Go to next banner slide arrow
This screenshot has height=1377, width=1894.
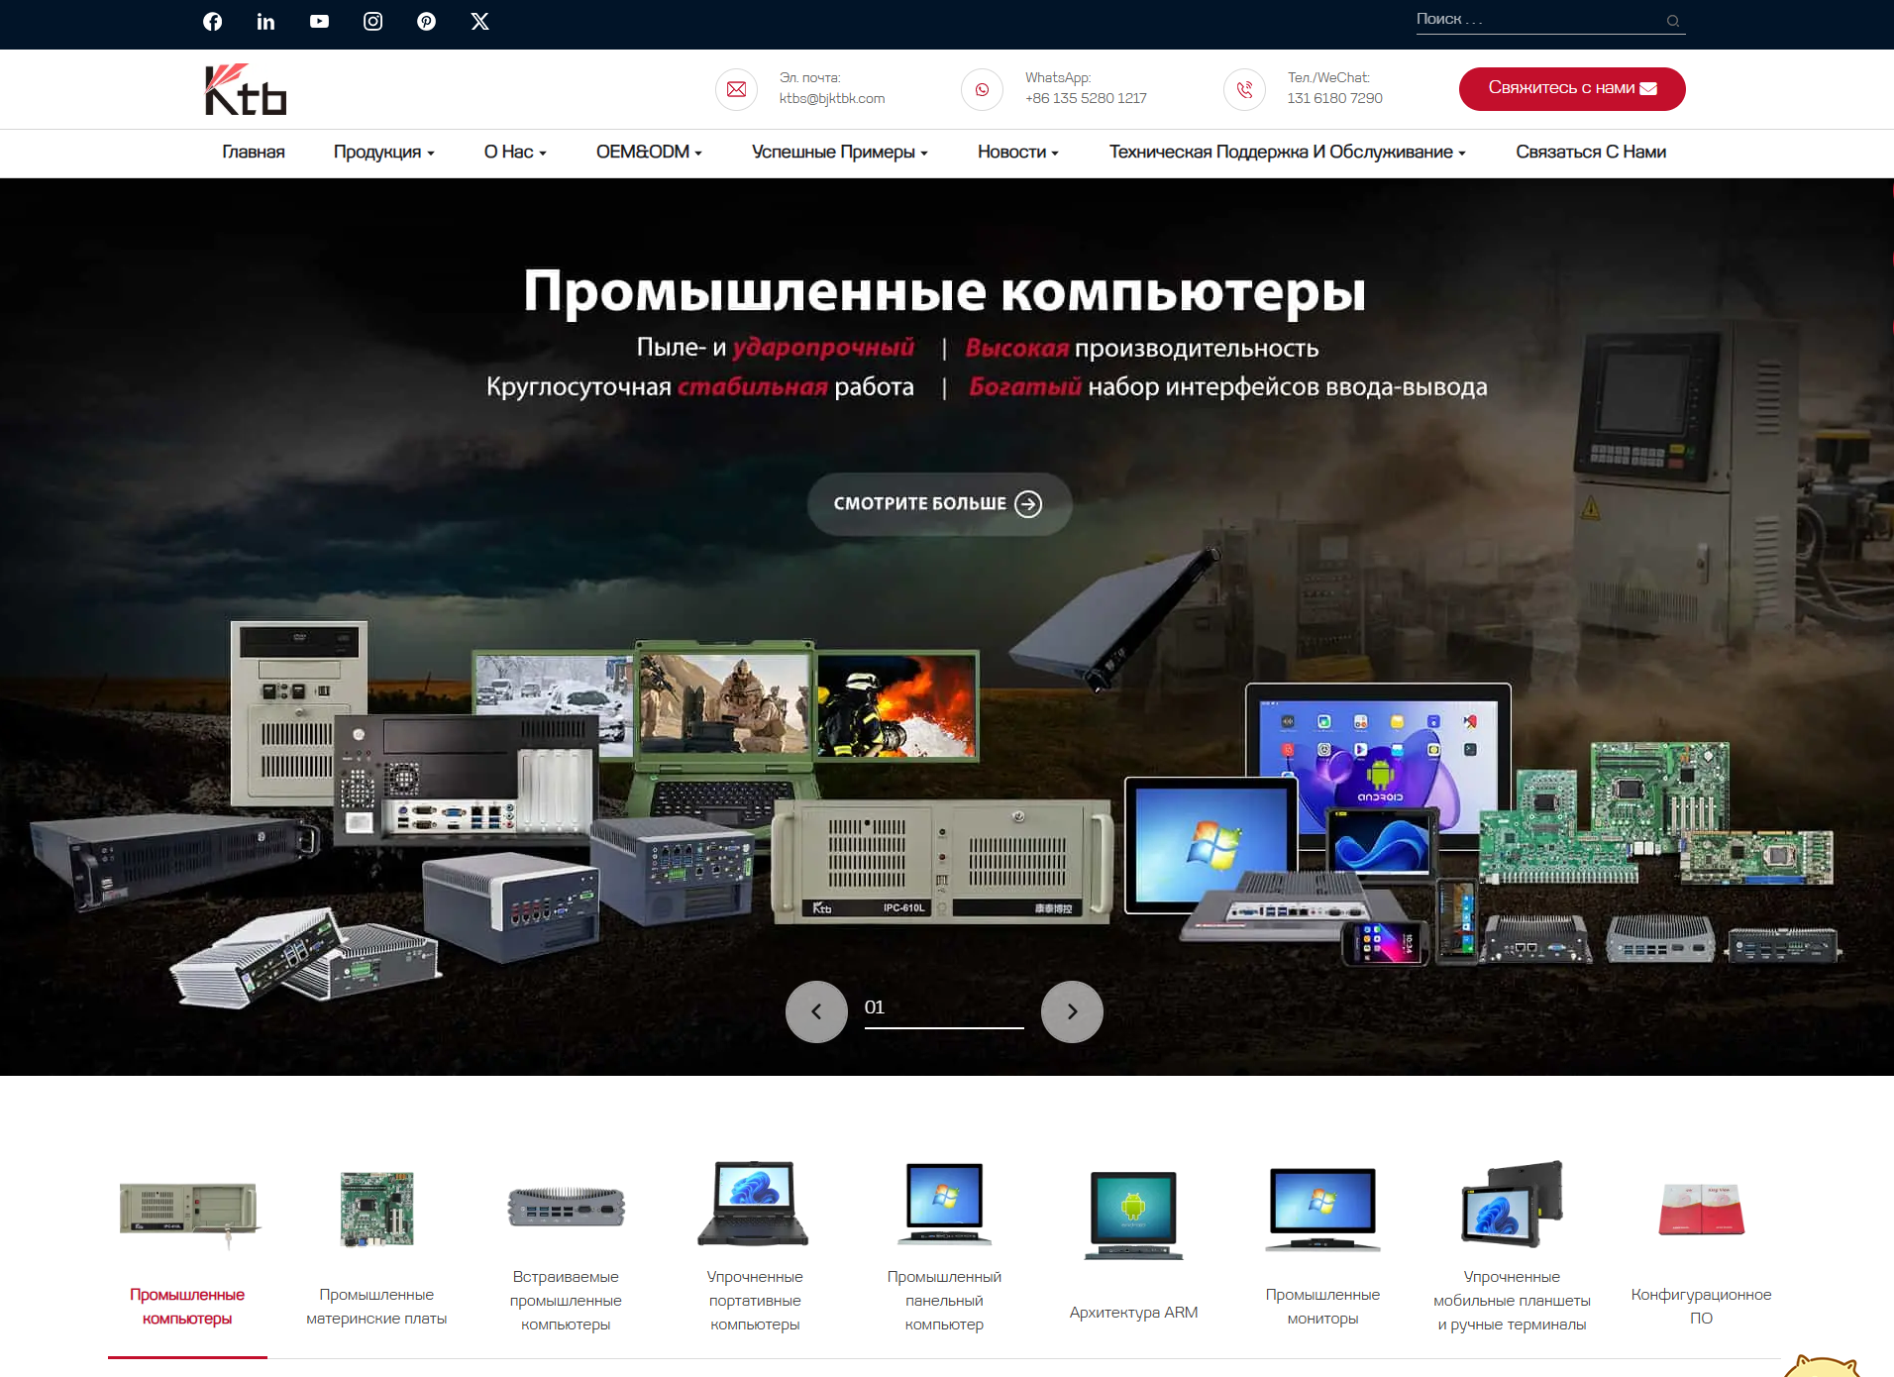(1072, 1011)
